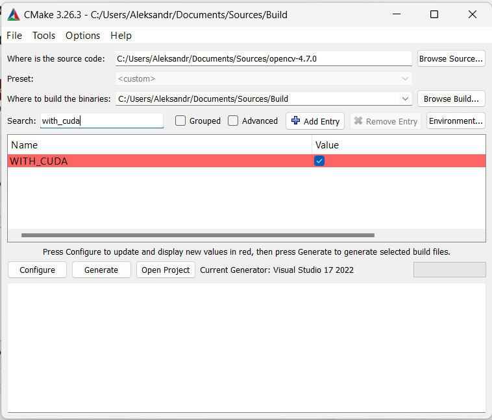Image resolution: width=492 pixels, height=420 pixels.
Task: Click the source code path field
Action: (264, 58)
